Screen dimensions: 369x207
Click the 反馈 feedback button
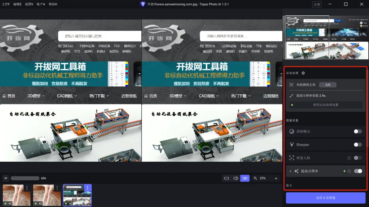(x=317, y=4)
